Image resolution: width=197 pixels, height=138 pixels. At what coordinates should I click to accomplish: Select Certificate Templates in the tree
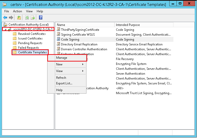click(33, 52)
